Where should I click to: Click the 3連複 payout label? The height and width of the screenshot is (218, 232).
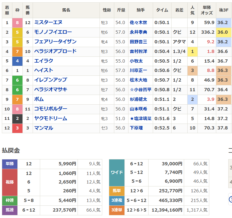pos(117,200)
